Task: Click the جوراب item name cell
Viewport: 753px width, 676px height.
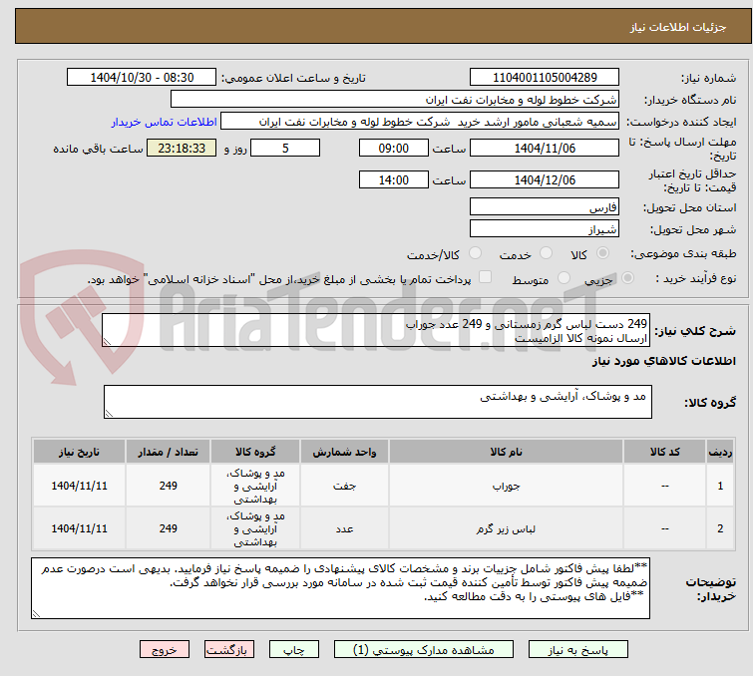Action: (507, 486)
